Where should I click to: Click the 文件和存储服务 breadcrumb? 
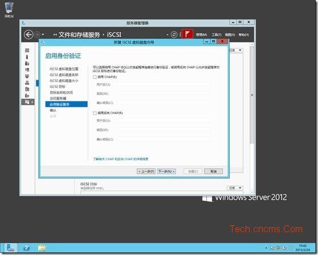point(79,35)
